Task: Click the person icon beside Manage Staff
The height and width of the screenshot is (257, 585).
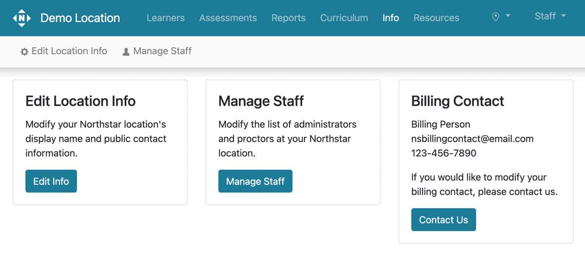Action: tap(126, 52)
